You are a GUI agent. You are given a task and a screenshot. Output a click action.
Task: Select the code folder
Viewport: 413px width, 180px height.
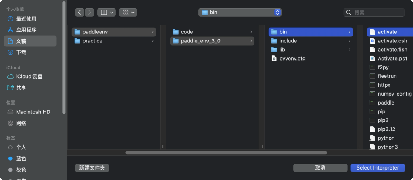(x=187, y=32)
